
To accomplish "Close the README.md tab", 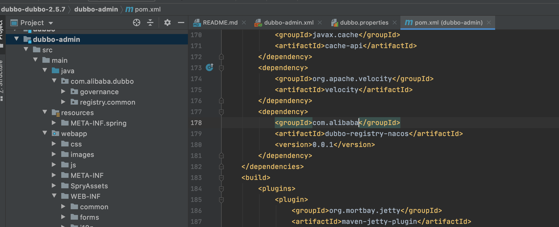I will (244, 23).
